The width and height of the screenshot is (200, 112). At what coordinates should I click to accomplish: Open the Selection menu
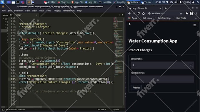coord(19,11)
